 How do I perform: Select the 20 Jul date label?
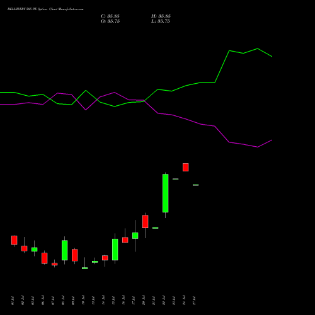click(144, 301)
